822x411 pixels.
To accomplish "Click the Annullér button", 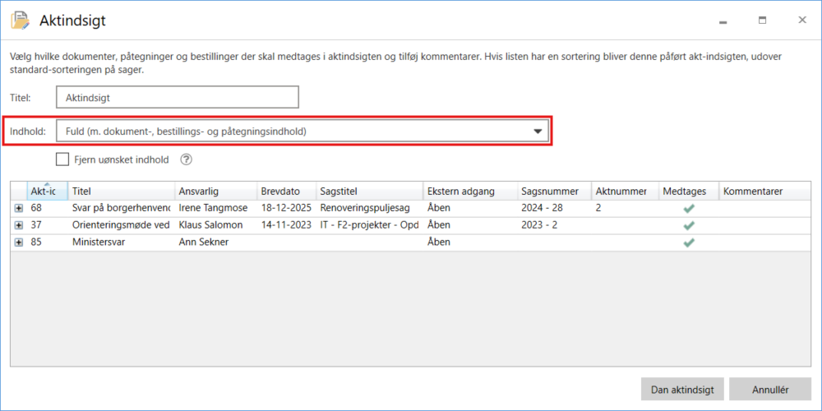I will pos(770,390).
